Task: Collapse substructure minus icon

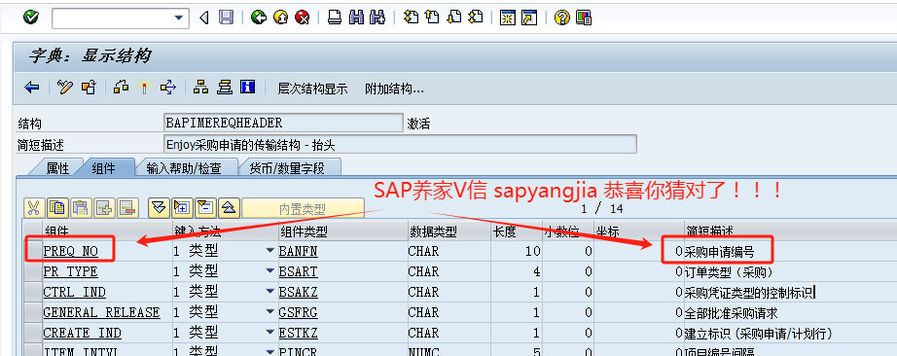Action: pyautogui.click(x=205, y=208)
